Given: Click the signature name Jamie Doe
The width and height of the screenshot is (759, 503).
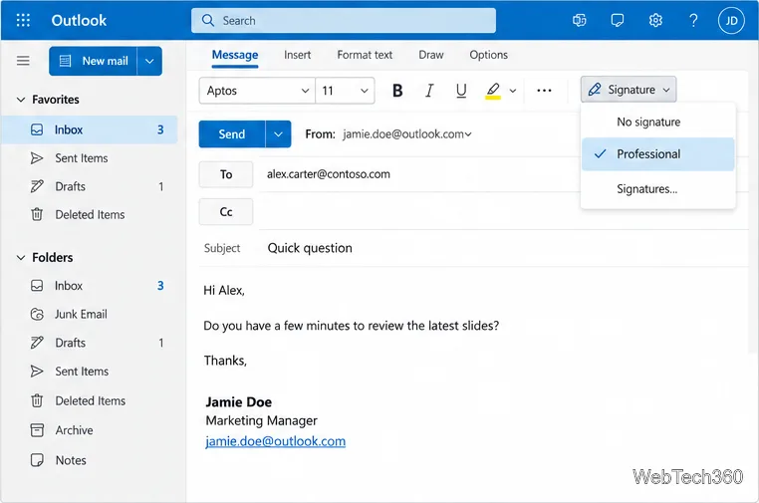Looking at the screenshot, I should (x=239, y=401).
